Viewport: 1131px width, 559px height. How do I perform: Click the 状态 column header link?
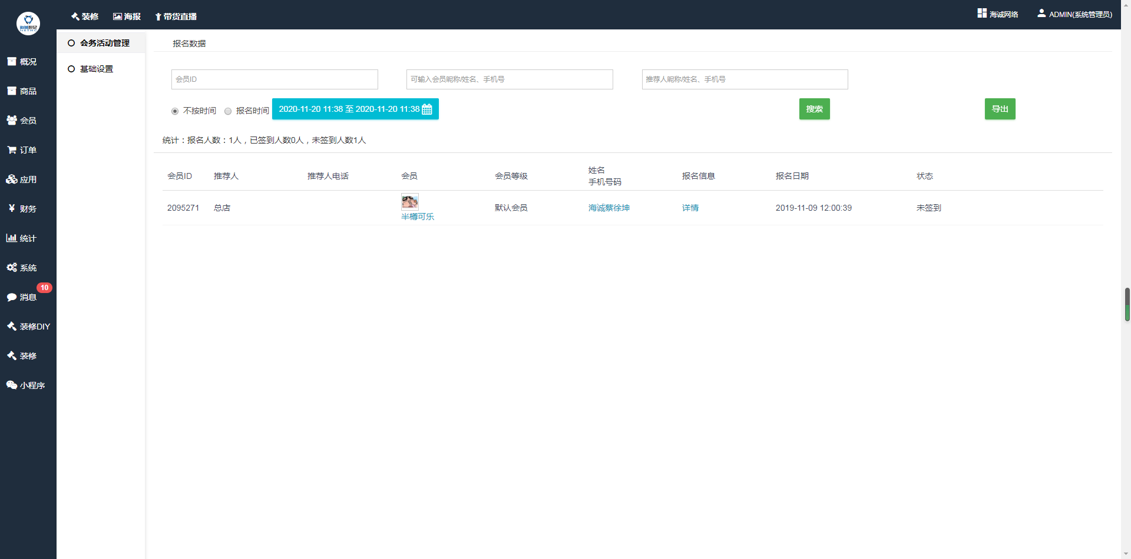click(925, 176)
